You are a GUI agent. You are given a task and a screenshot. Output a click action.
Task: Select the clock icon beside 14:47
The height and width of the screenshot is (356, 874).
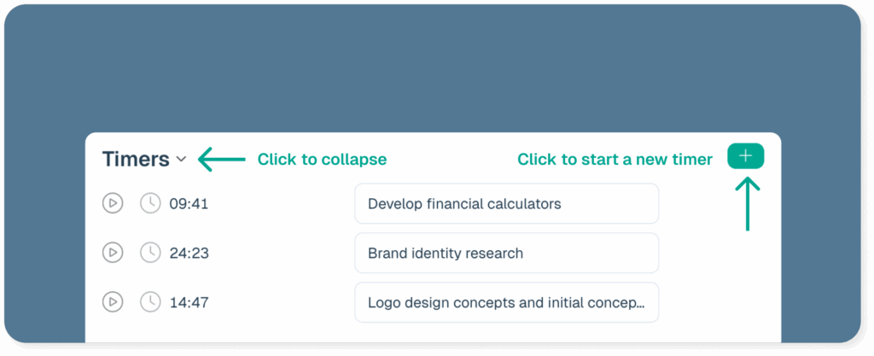pos(150,302)
